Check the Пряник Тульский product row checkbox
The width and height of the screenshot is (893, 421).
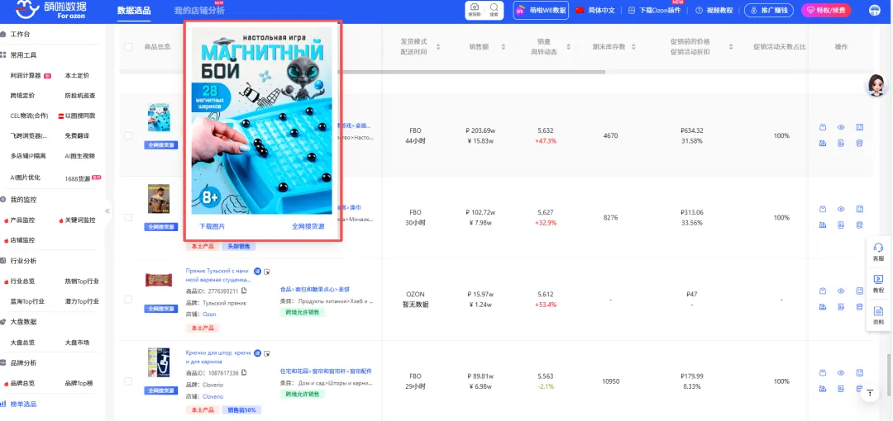(x=128, y=299)
